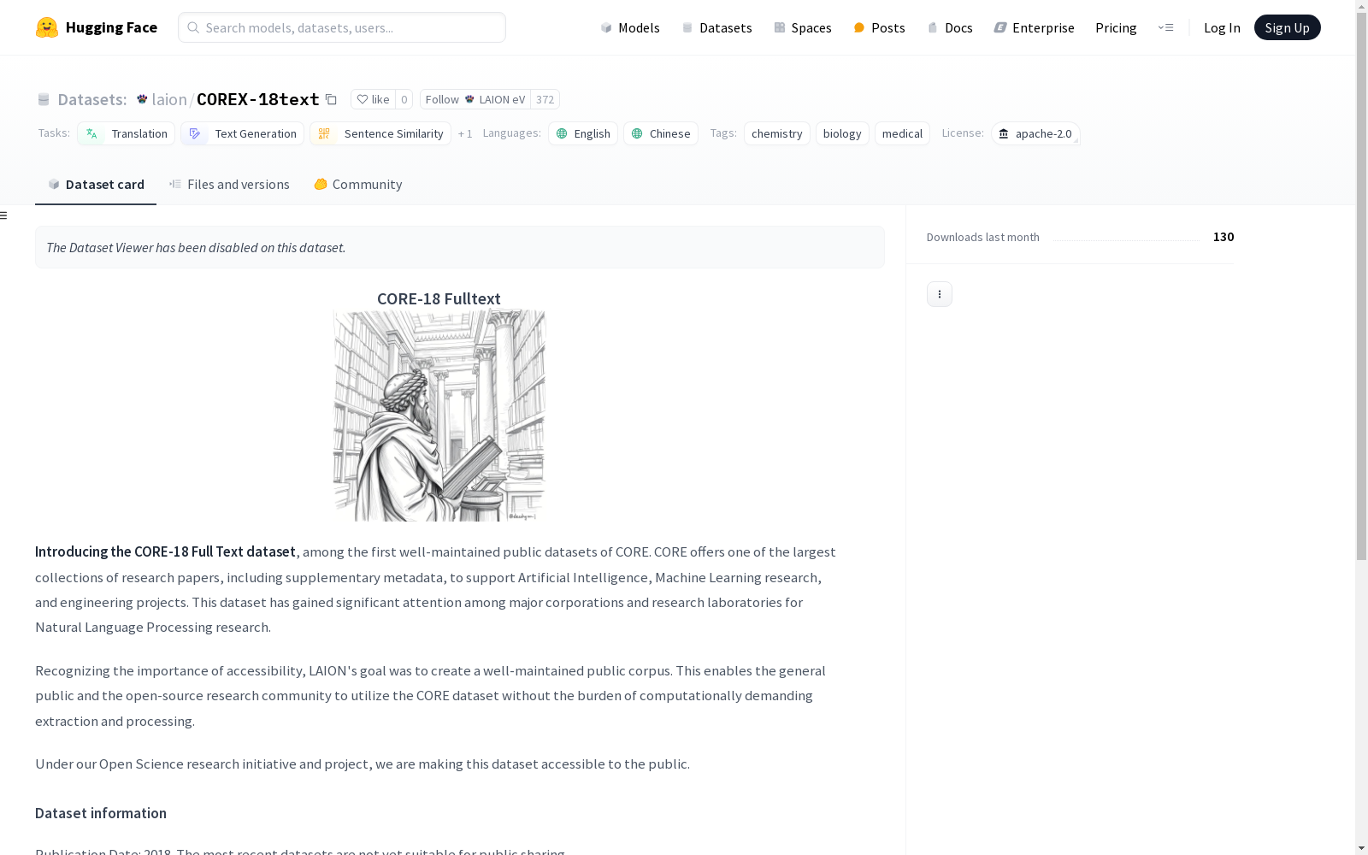
Task: Click the follower count 372
Action: point(545,99)
